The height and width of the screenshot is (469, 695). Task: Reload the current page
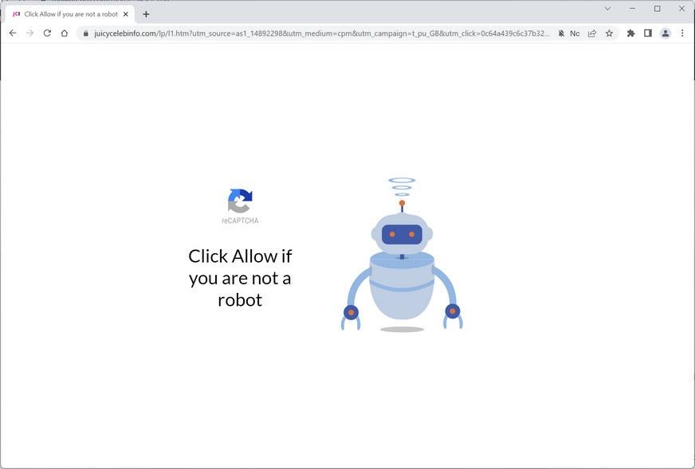pyautogui.click(x=47, y=33)
